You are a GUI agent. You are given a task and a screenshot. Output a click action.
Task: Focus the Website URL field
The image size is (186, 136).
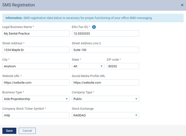pyautogui.click(x=36, y=83)
